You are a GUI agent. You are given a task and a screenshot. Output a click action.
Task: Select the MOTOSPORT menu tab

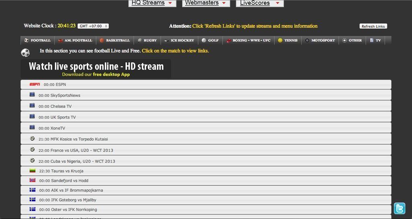point(320,41)
